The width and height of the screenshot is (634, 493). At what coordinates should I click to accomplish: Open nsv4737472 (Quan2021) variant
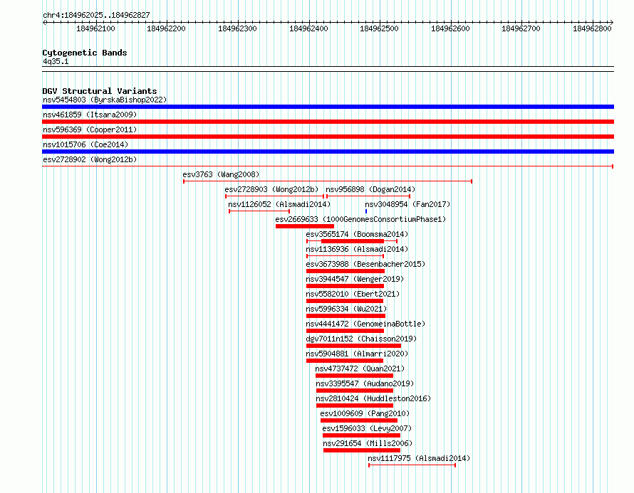pos(360,369)
